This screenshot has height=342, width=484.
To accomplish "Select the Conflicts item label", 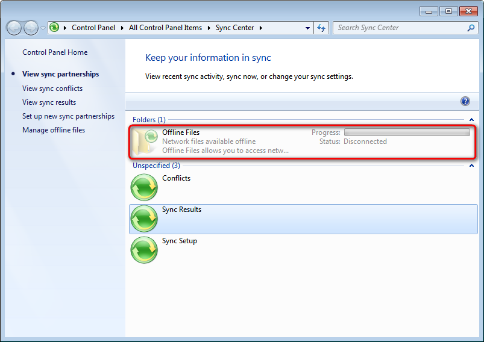I will [x=176, y=178].
